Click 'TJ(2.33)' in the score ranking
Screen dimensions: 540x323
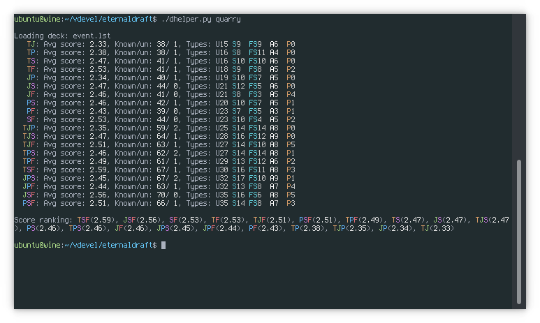click(438, 228)
